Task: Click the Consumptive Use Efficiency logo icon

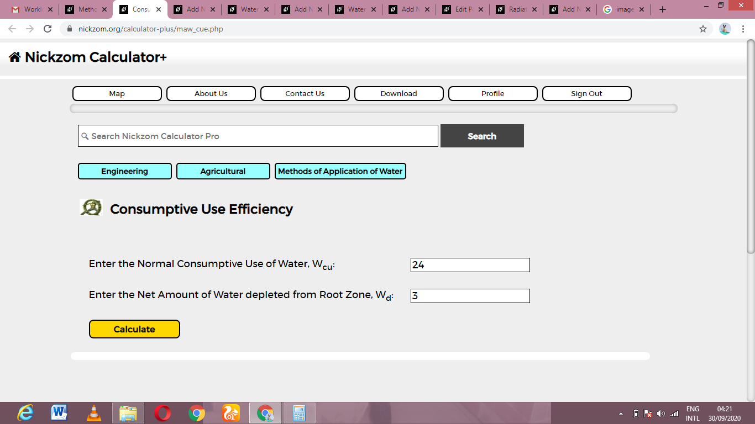Action: 91,208
